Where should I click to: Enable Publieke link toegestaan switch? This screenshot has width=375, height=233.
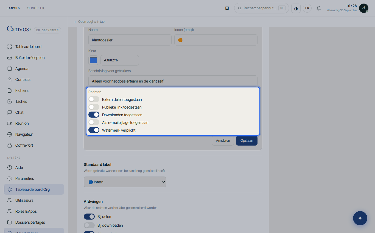pos(94,107)
